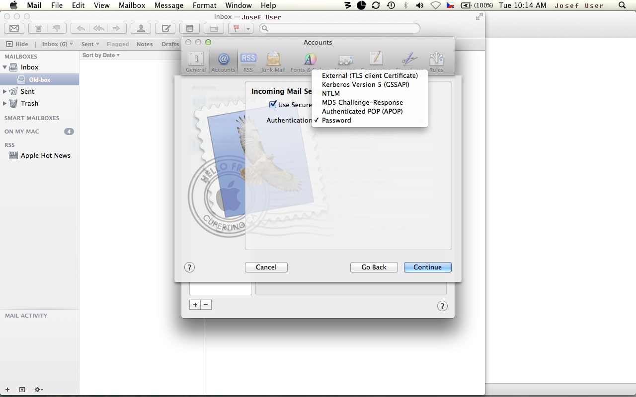This screenshot has width=636, height=397.
Task: Expand the Sent mailbox triangle
Action: 5,91
